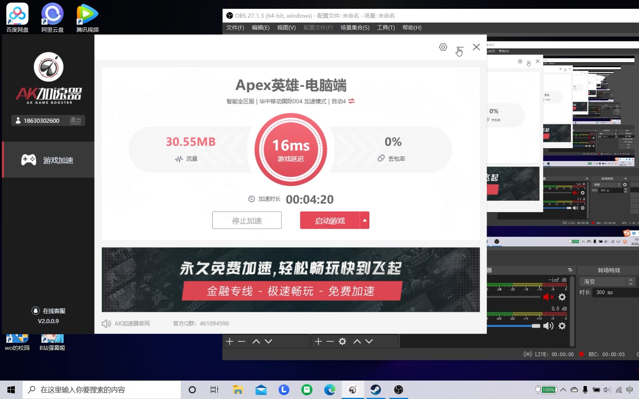The width and height of the screenshot is (639, 399).
Task: Click the version label V2.0.0.9
Action: (48, 321)
